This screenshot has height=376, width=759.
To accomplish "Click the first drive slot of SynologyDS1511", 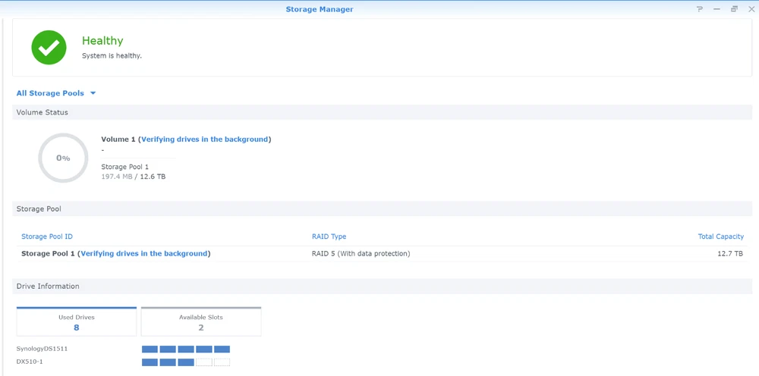I will coord(150,349).
